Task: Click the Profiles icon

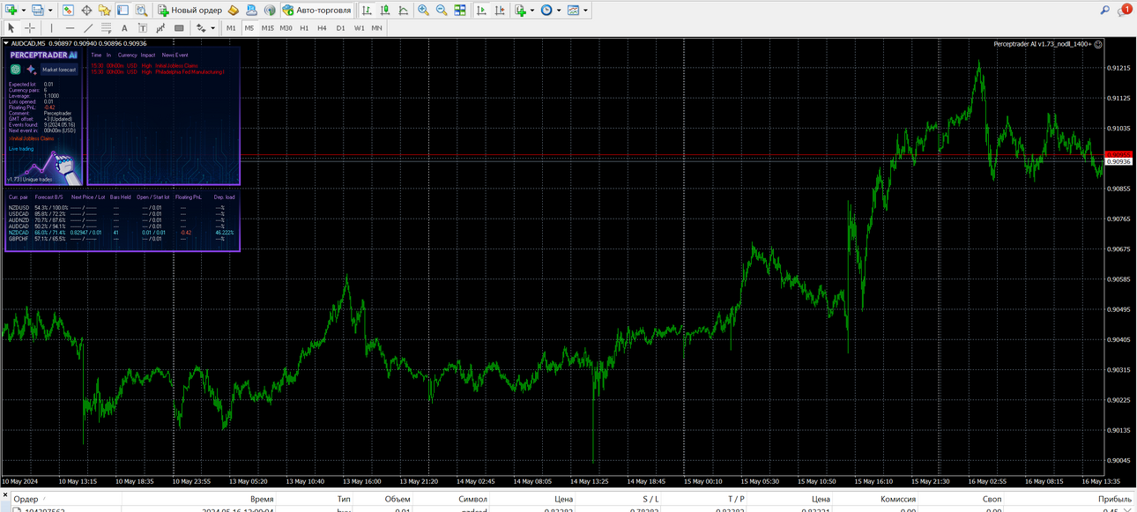Action: [x=37, y=11]
